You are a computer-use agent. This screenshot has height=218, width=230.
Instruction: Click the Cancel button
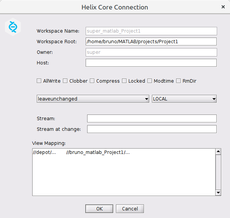click(130, 209)
